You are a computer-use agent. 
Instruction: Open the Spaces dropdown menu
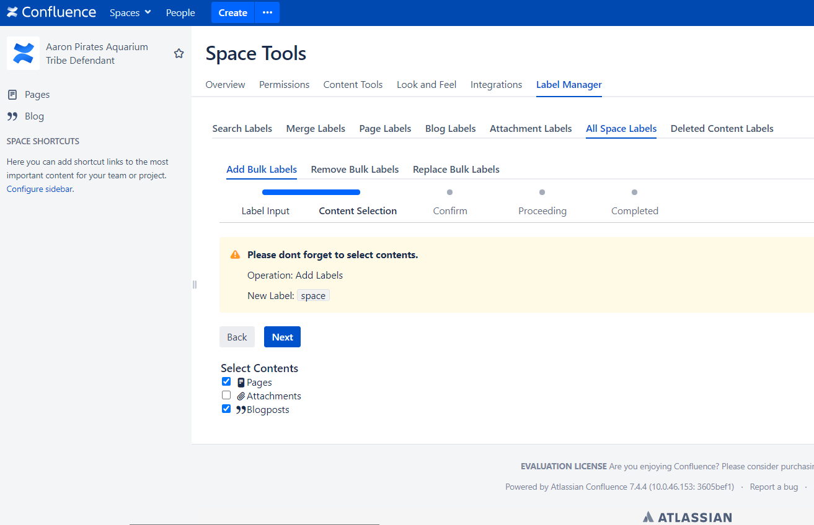[130, 12]
